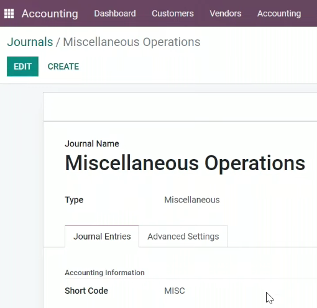Click the Short Code label
This screenshot has height=308, width=317.
point(86,291)
